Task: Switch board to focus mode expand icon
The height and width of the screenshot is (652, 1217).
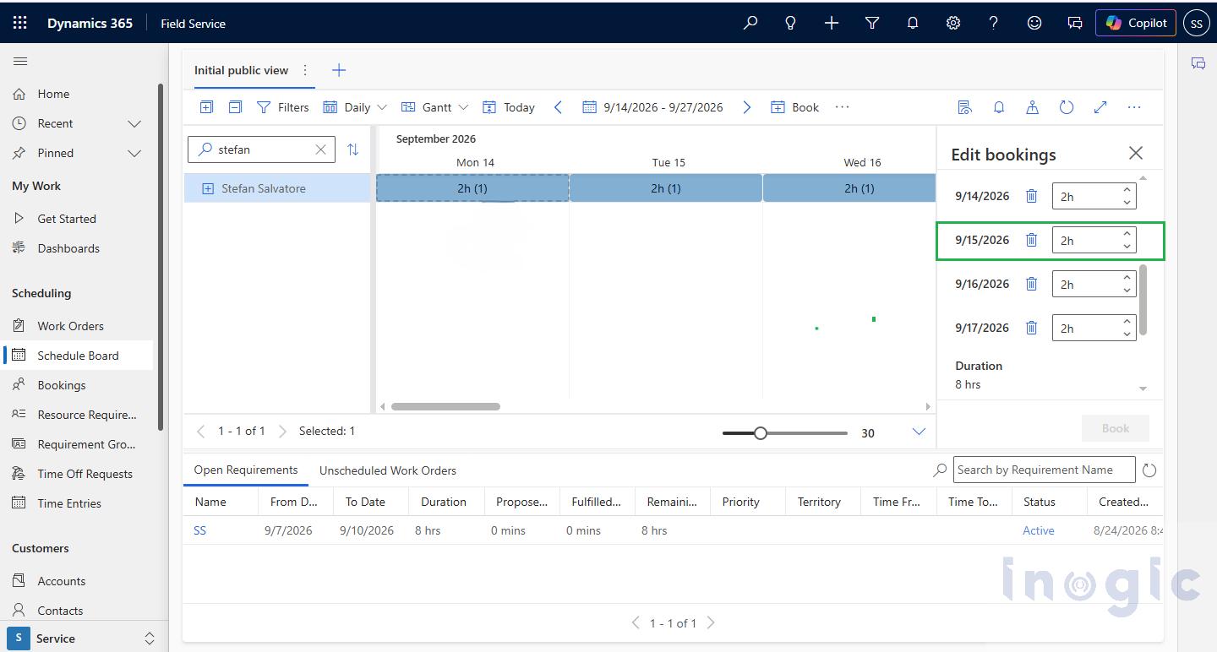Action: [x=1100, y=107]
